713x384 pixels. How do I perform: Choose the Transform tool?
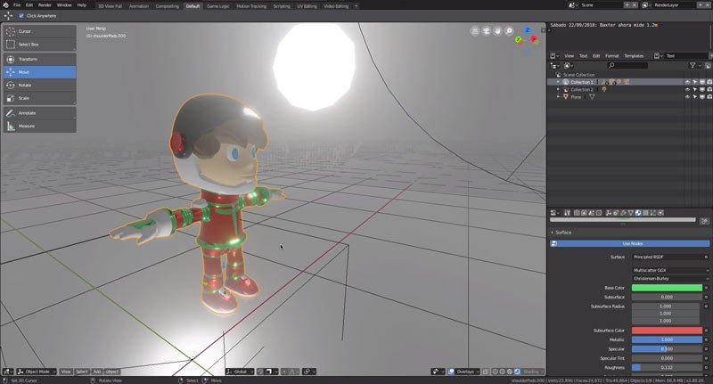(x=39, y=59)
